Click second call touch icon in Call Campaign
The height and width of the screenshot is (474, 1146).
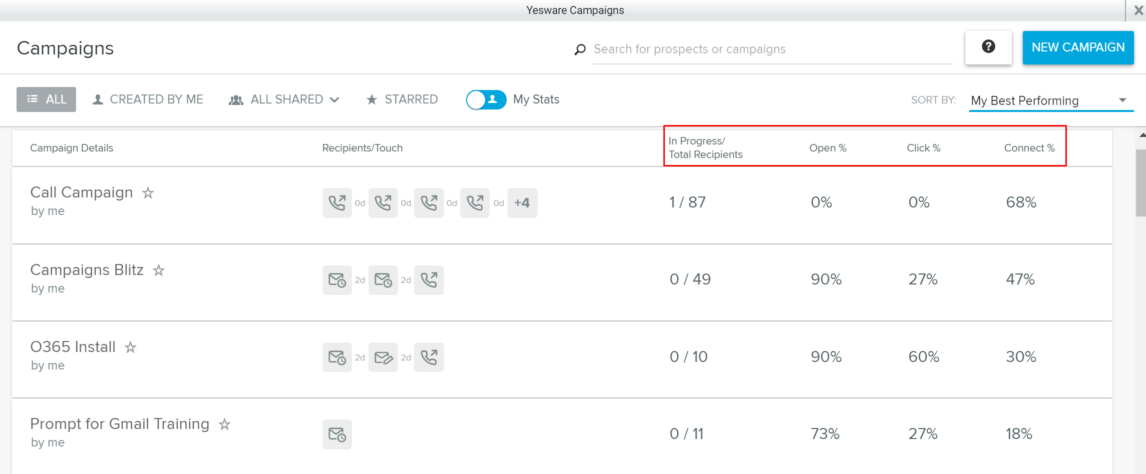tap(383, 203)
